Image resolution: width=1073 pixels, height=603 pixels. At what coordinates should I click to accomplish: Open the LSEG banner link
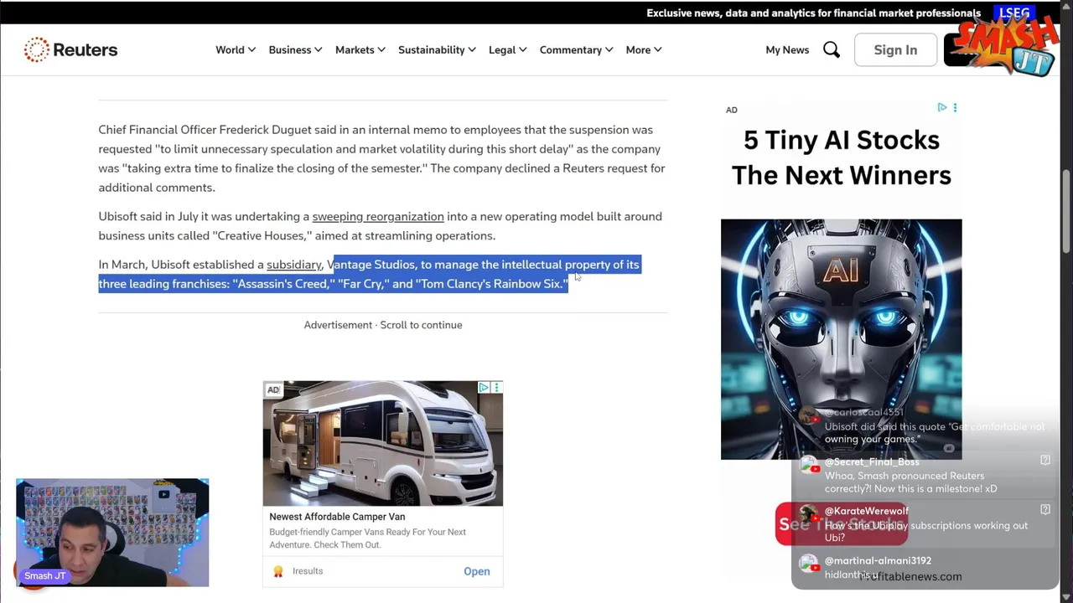click(x=1014, y=13)
